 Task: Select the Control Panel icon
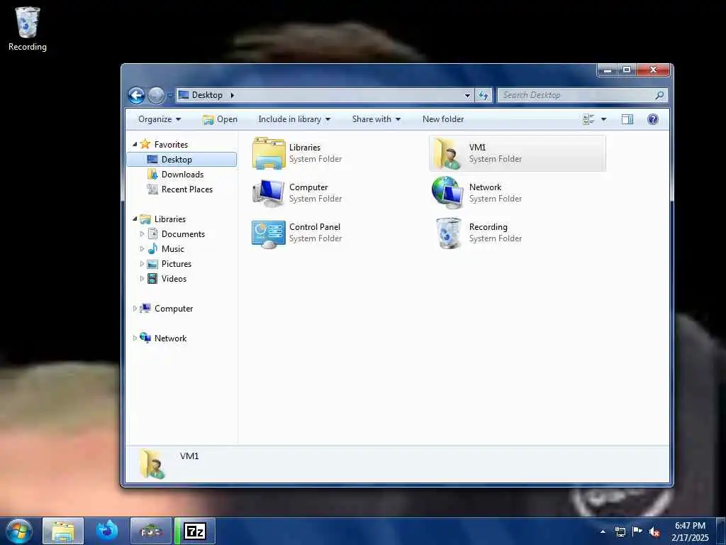[269, 233]
